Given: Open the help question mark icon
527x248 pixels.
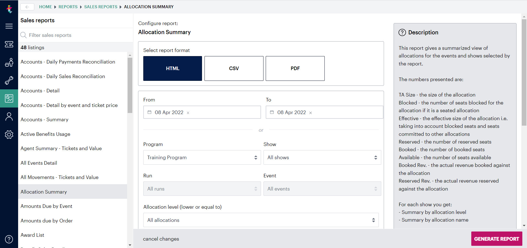Looking at the screenshot, I should tap(9, 239).
